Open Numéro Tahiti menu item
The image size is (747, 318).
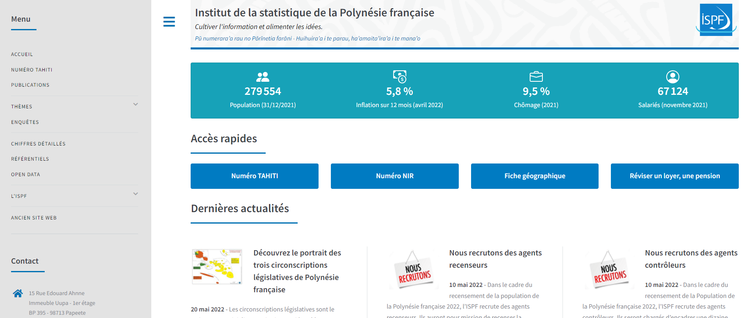pos(32,70)
